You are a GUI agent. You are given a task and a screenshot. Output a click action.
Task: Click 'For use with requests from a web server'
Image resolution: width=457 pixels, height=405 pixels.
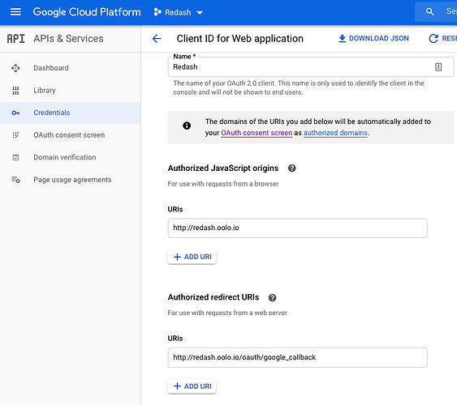click(227, 313)
